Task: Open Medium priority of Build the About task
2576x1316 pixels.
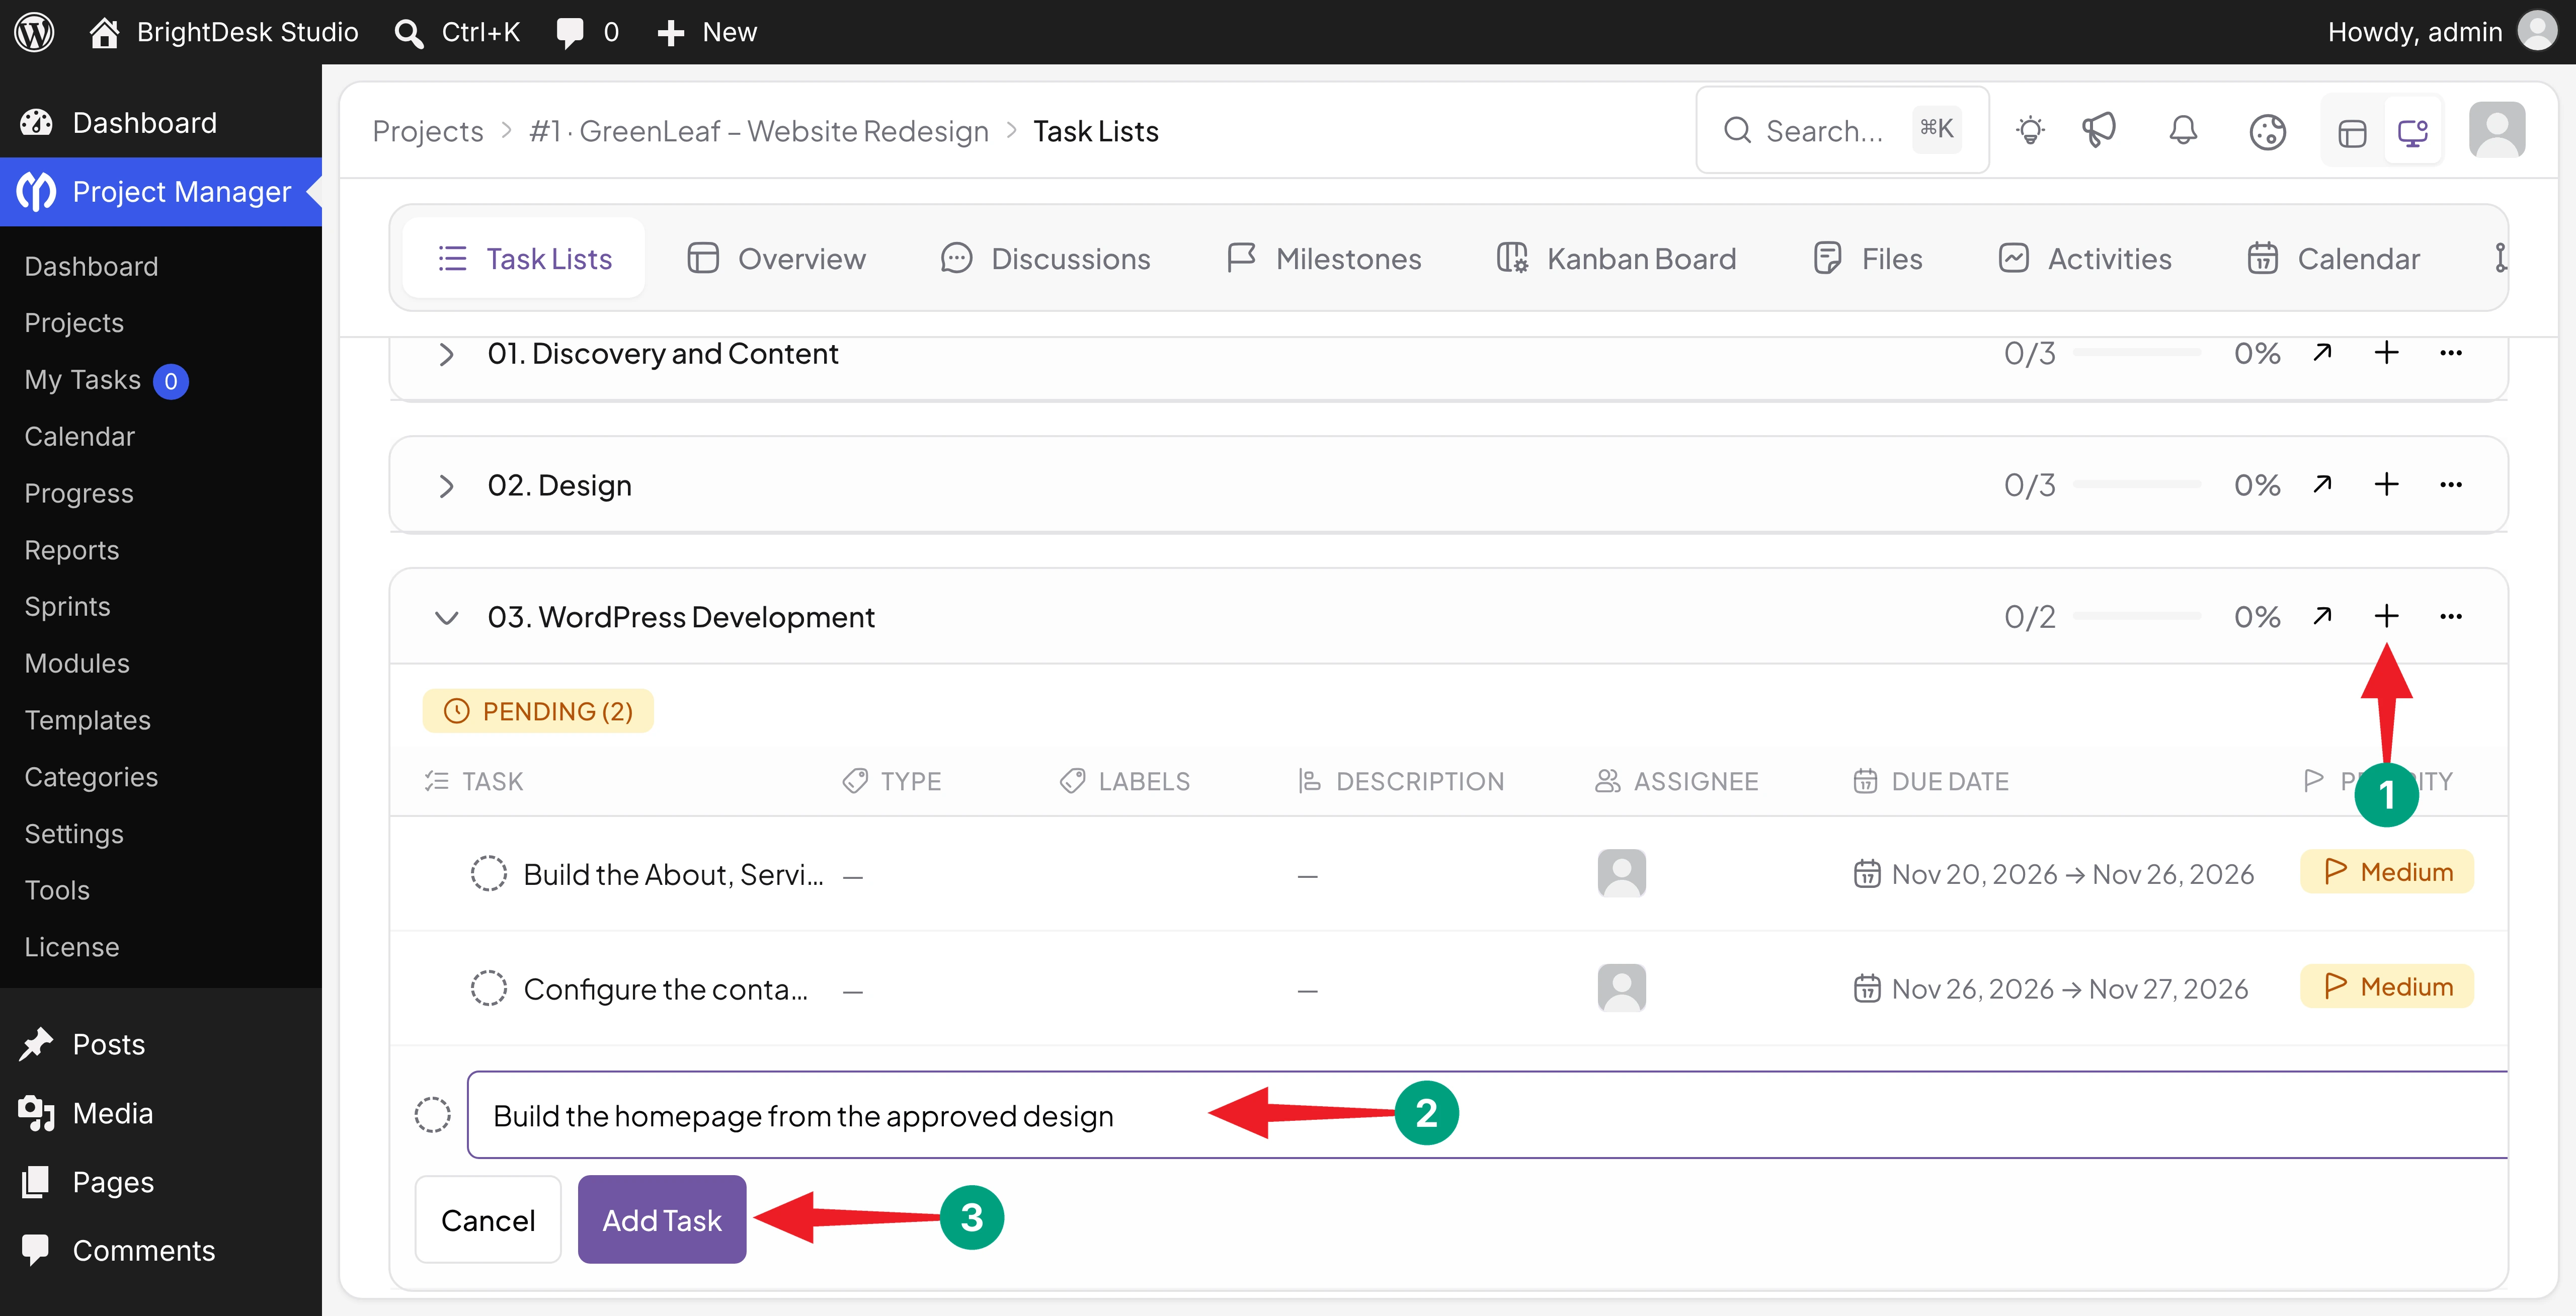Action: pos(2387,872)
